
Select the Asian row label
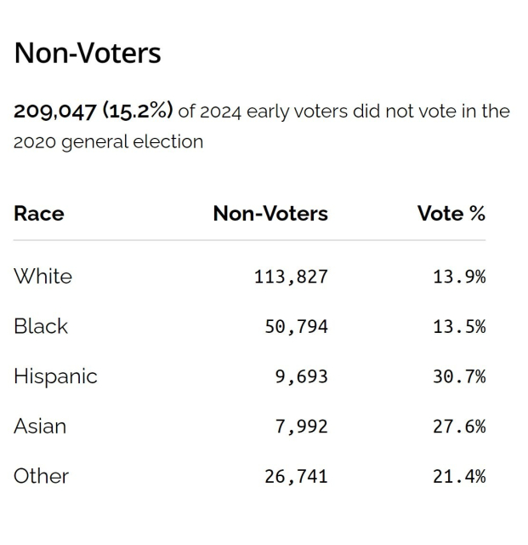(40, 426)
